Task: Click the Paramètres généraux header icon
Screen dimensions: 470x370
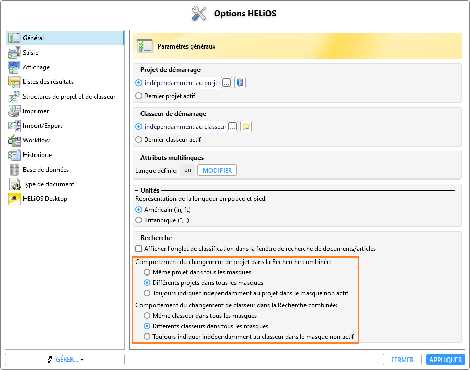Action: pos(145,46)
